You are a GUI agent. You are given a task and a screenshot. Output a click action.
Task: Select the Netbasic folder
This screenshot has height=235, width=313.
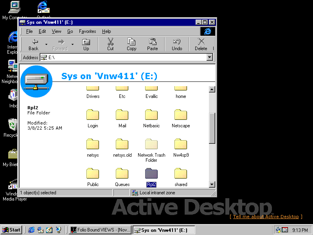(x=151, y=114)
